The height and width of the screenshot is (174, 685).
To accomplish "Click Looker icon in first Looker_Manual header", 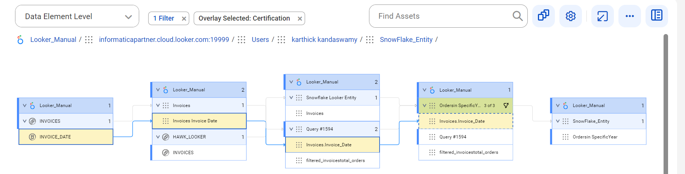I will [32, 106].
